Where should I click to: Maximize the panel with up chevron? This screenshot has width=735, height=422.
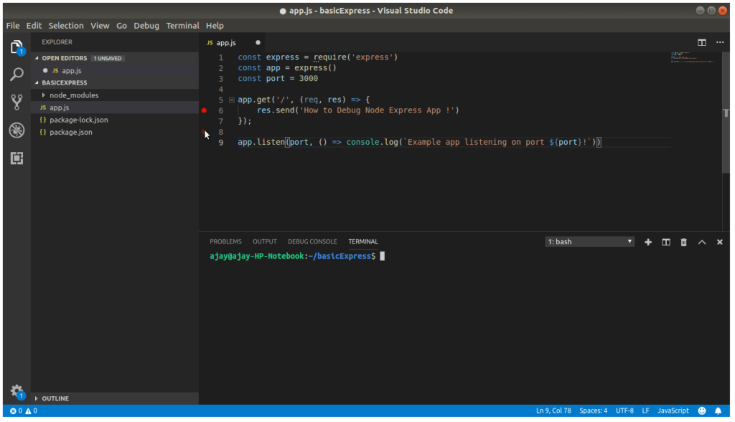tap(702, 242)
